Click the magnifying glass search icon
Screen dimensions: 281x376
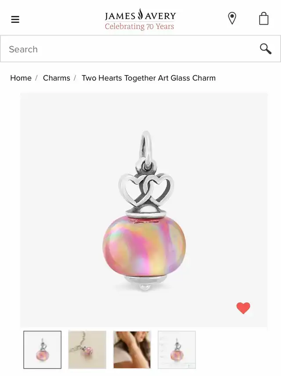point(266,49)
